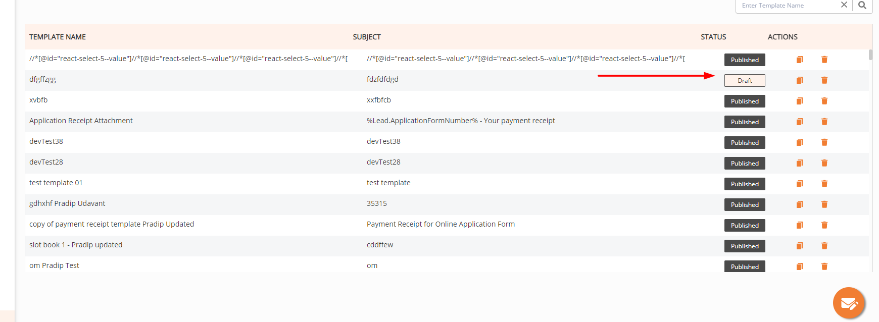Click Published status of the react-select-5 row
This screenshot has width=879, height=322.
point(745,60)
